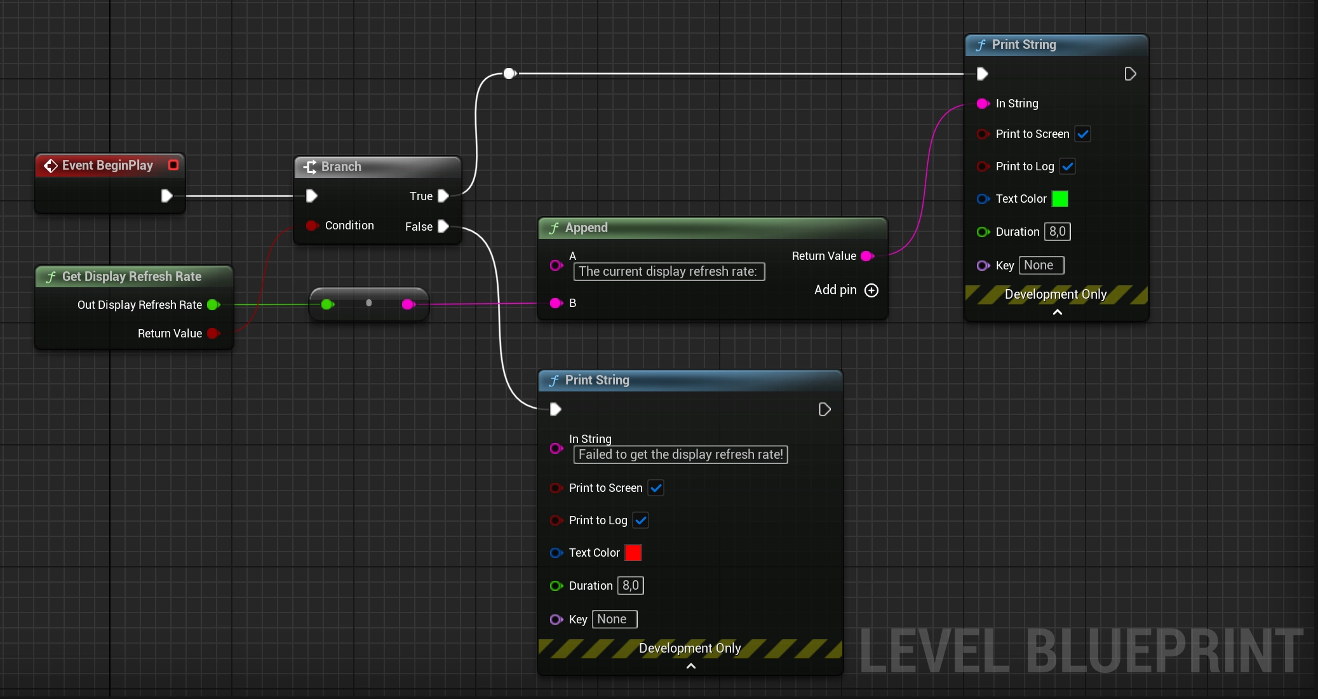Image resolution: width=1318 pixels, height=699 pixels.
Task: Click the red Text Color swatch
Action: 633,553
